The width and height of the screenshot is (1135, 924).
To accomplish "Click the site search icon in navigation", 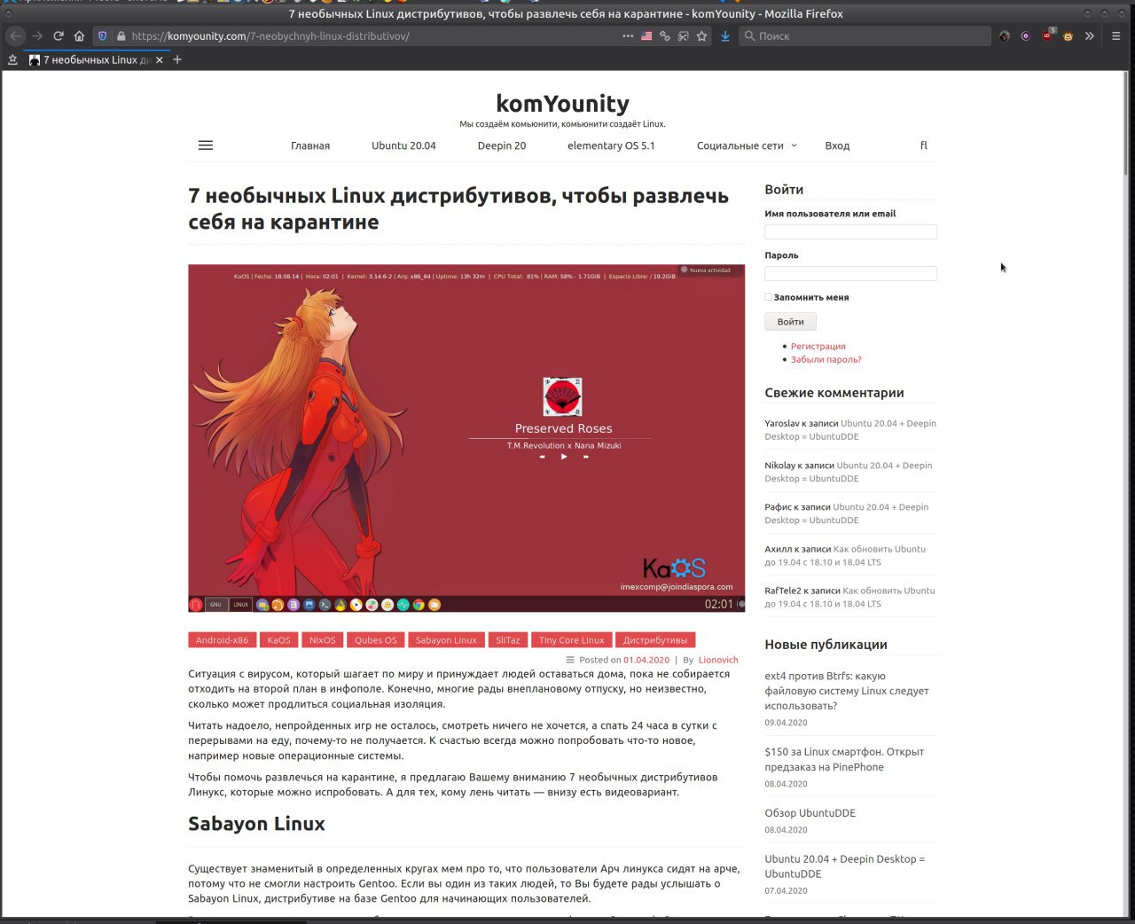I will [x=924, y=145].
